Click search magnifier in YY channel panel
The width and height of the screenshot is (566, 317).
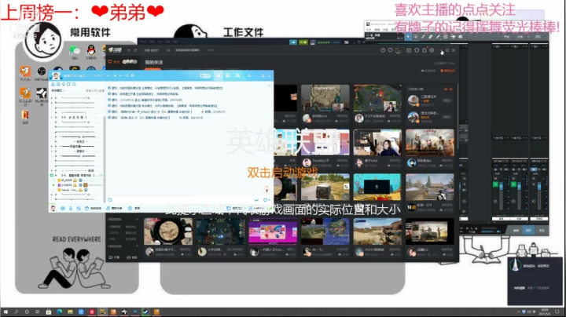coord(74,84)
